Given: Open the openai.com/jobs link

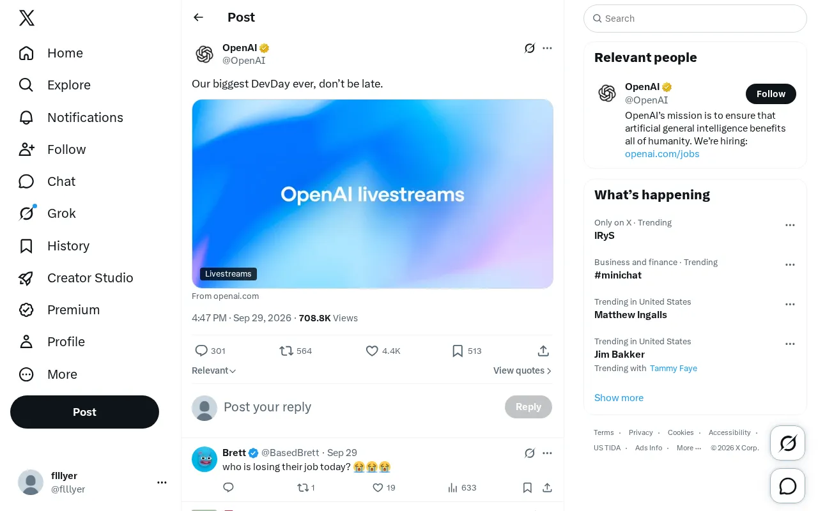Looking at the screenshot, I should coord(662,154).
